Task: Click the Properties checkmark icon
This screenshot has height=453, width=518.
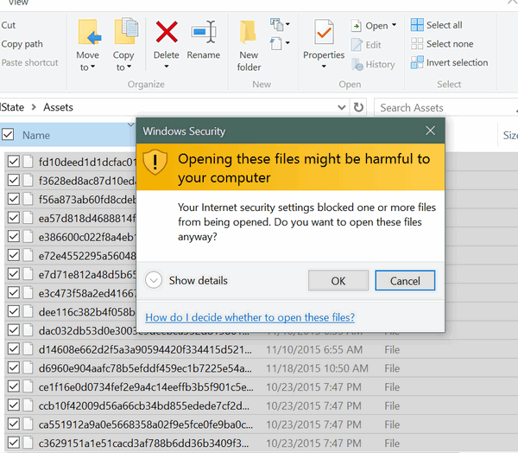Action: tap(324, 32)
